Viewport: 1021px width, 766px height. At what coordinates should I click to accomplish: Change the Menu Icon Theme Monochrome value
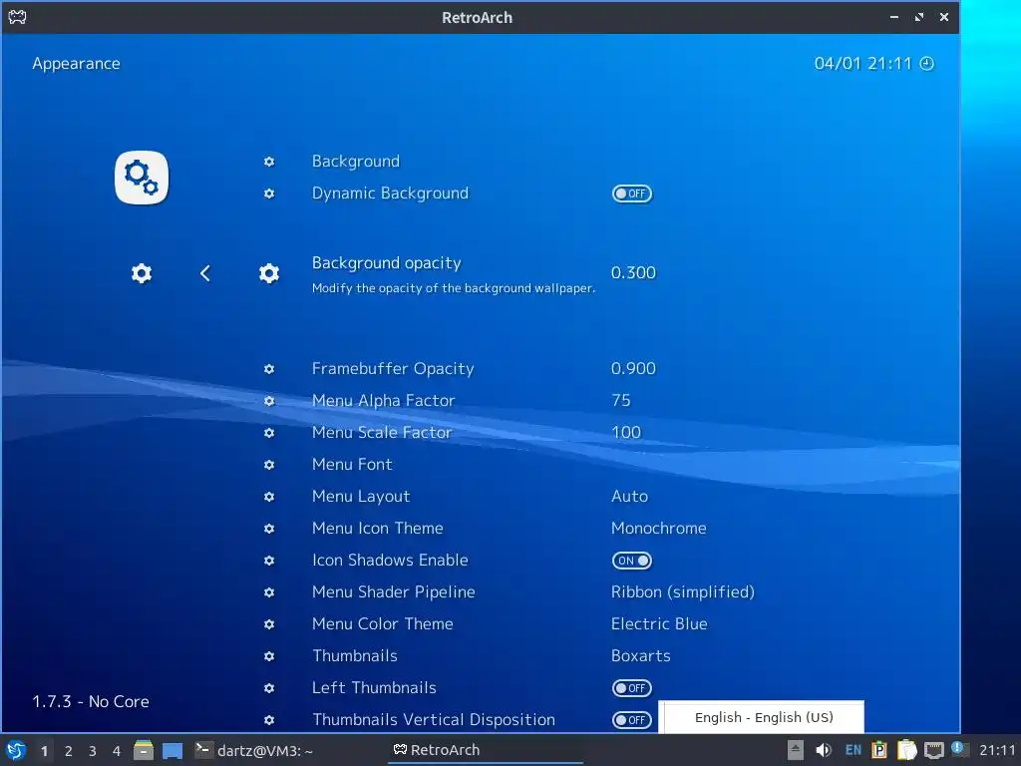pyautogui.click(x=658, y=529)
